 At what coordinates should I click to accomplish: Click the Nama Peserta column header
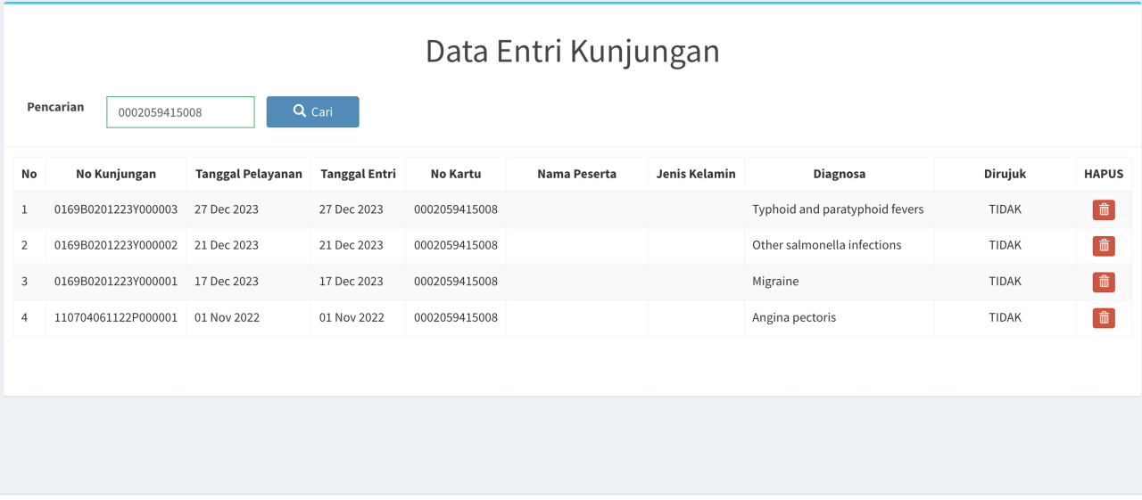point(576,174)
